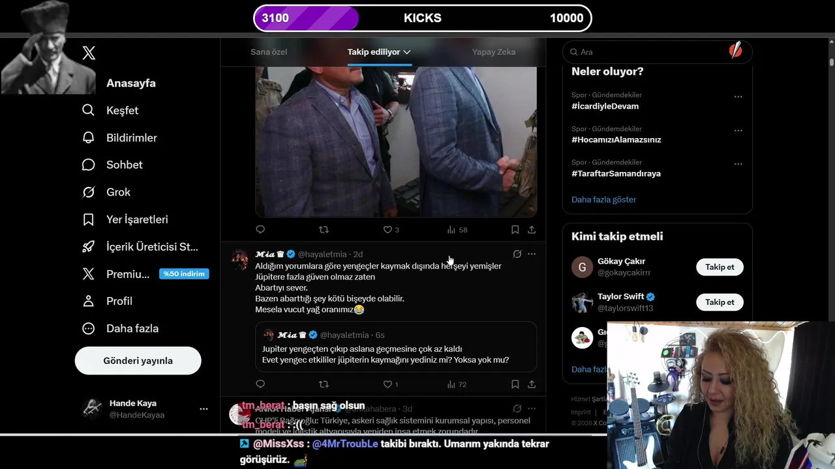Like the photo post with 3 likes
The width and height of the screenshot is (835, 469).
391,229
